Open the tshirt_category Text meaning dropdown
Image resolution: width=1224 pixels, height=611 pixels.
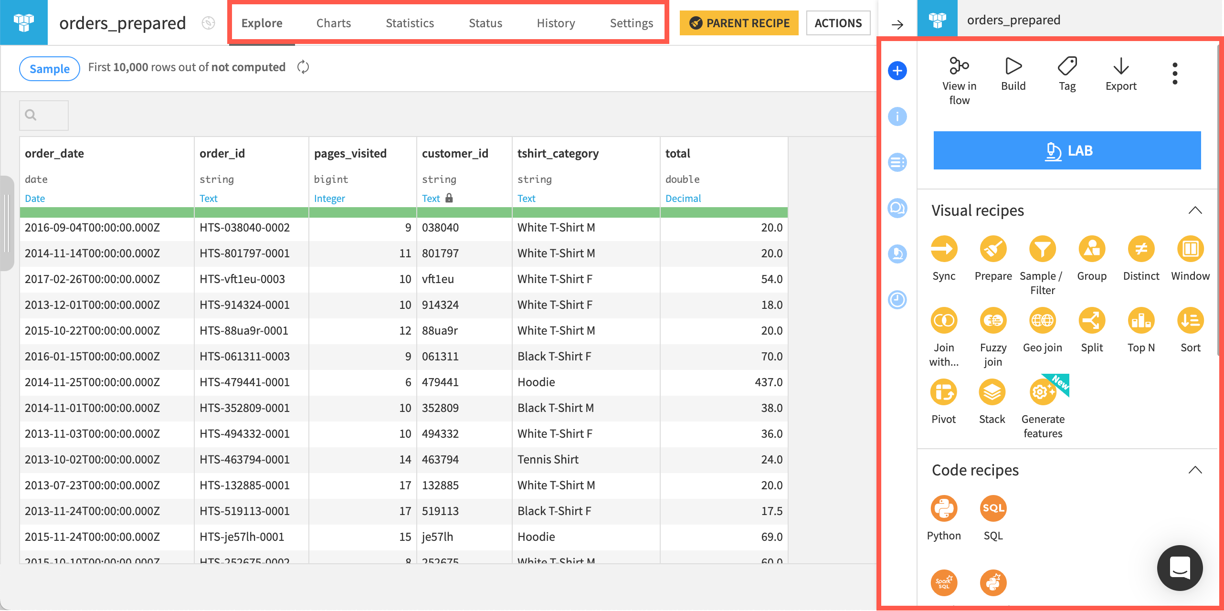tap(527, 199)
